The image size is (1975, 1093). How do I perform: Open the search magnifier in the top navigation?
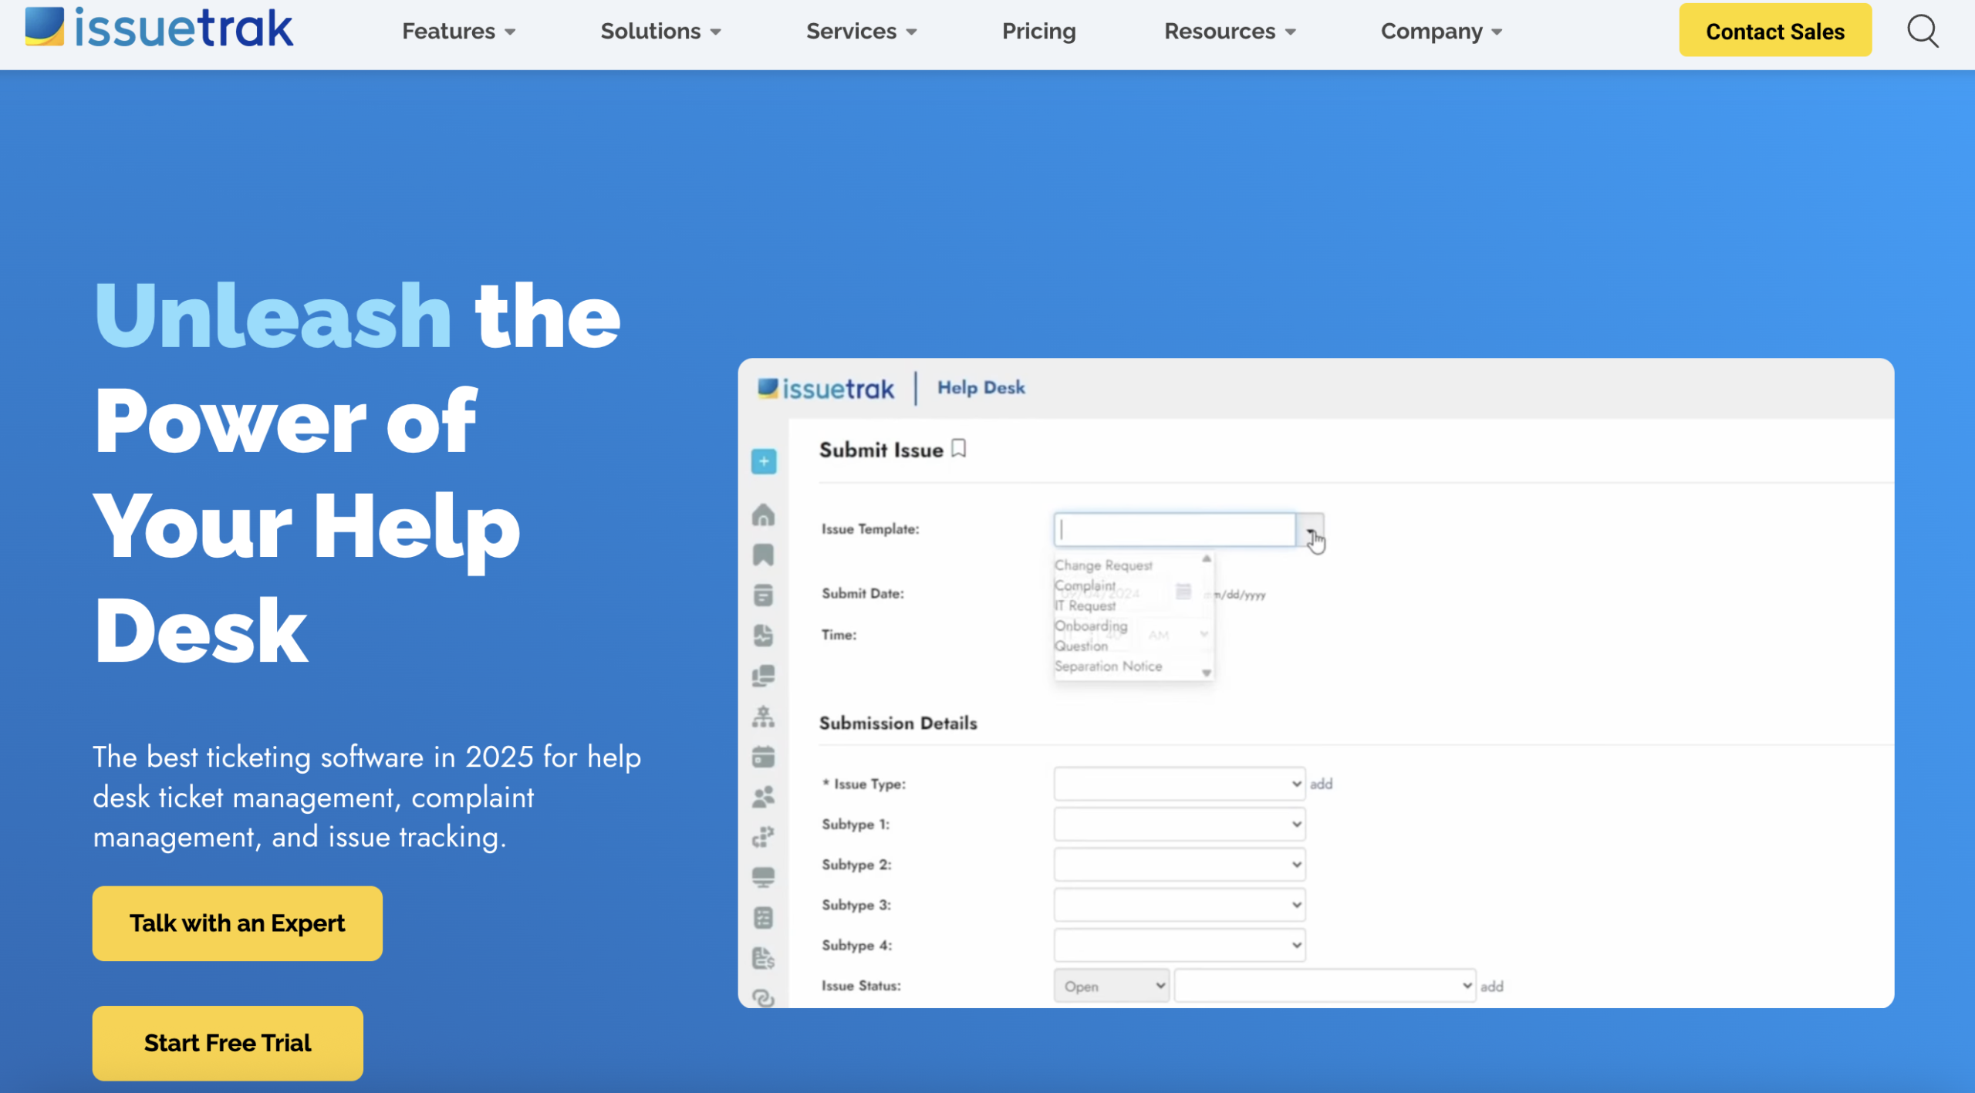click(x=1922, y=31)
